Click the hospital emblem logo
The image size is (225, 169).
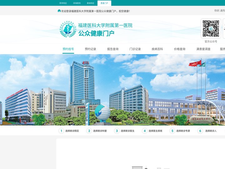68,29
